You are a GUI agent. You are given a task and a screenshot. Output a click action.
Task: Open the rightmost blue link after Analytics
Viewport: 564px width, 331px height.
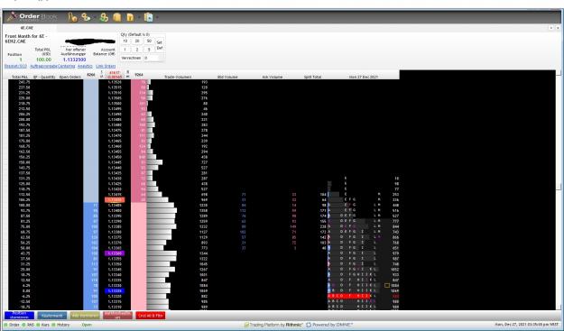point(106,66)
